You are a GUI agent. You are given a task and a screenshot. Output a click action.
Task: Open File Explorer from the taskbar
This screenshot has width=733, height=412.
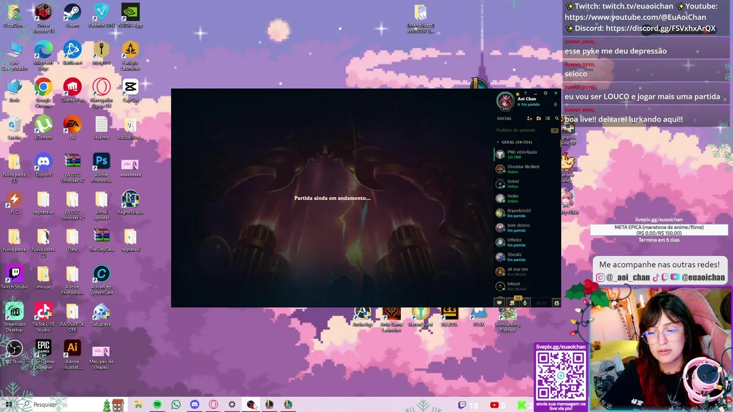tap(138, 405)
